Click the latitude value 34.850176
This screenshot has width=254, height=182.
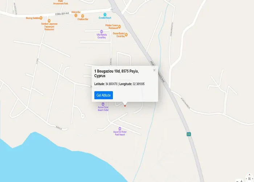point(111,84)
